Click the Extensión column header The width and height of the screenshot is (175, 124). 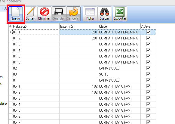pyautogui.click(x=79, y=26)
